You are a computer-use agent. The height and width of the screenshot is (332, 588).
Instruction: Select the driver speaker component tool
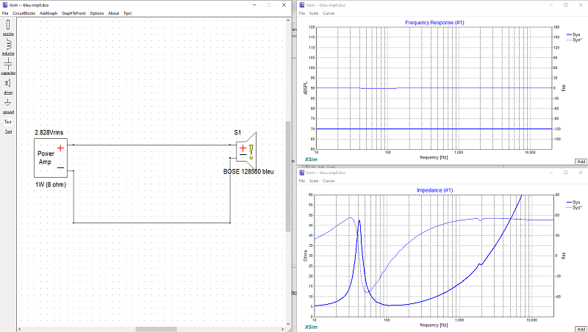(x=8, y=86)
